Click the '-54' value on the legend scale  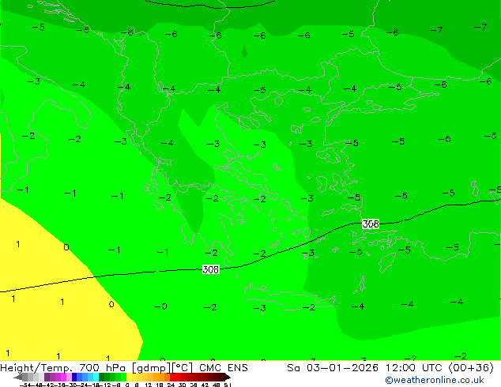(27, 385)
